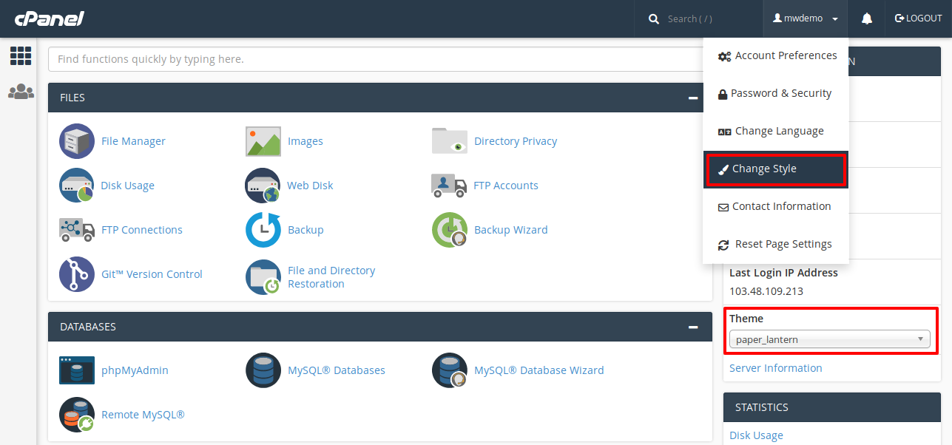
Task: Click the home grid icon in sidebar
Action: [21, 55]
